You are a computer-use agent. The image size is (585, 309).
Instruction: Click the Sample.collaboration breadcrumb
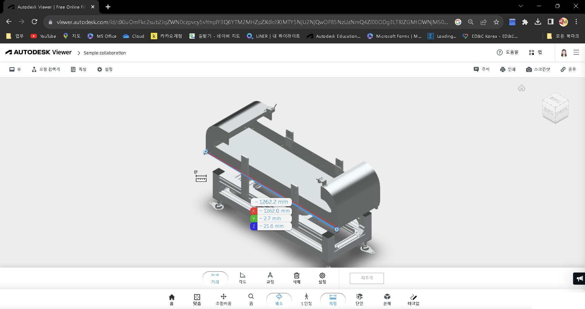pyautogui.click(x=105, y=53)
